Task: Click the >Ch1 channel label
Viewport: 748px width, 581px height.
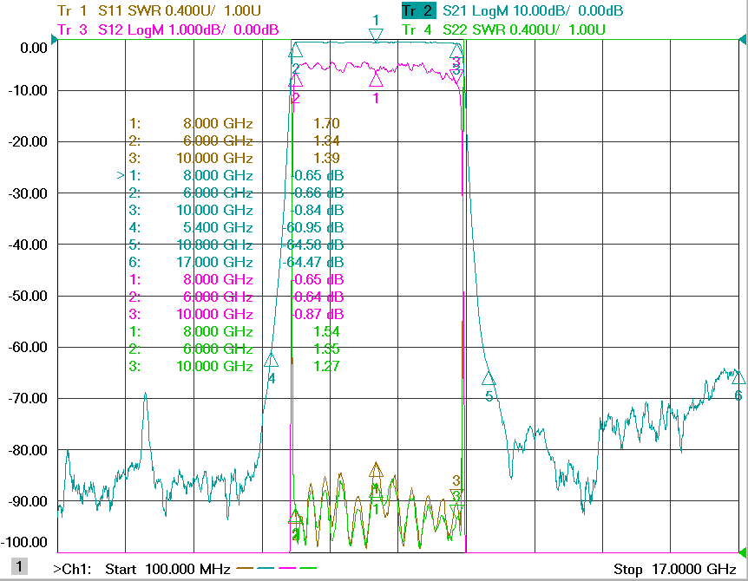Action: click(72, 569)
